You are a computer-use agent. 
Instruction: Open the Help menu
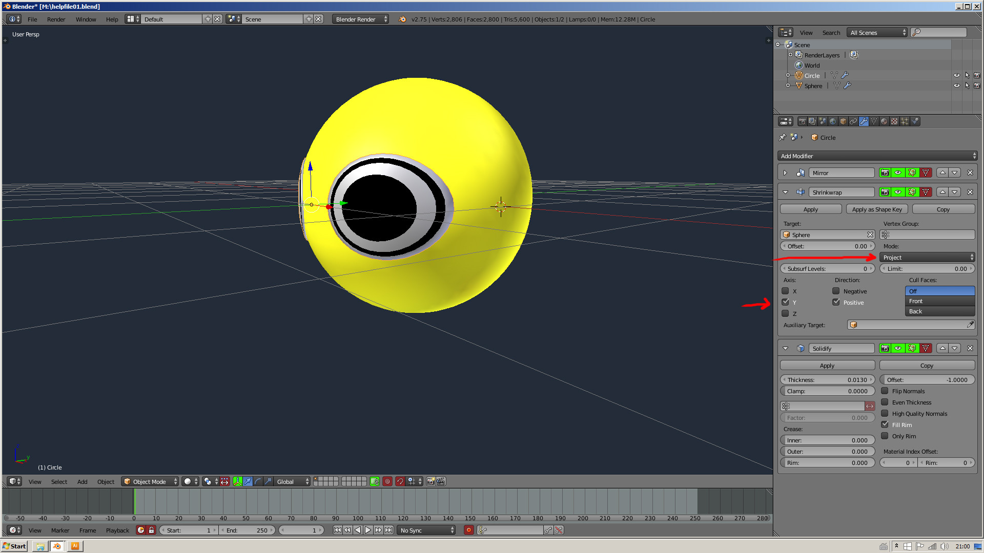112,19
